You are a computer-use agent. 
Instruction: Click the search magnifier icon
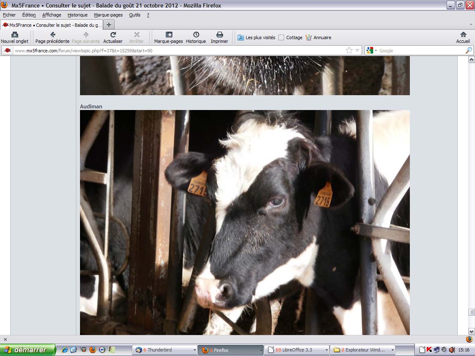469,51
